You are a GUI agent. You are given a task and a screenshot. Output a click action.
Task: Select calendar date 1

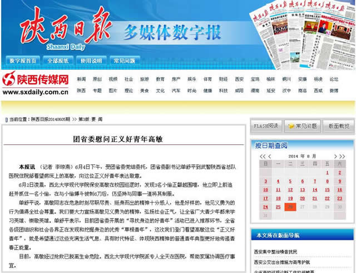pyautogui.click(x=327, y=173)
